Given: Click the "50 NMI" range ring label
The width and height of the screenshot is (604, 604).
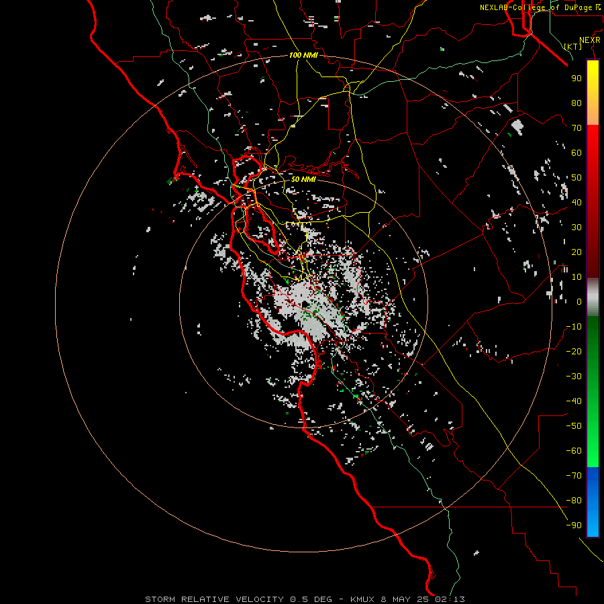Looking at the screenshot, I should (x=303, y=179).
